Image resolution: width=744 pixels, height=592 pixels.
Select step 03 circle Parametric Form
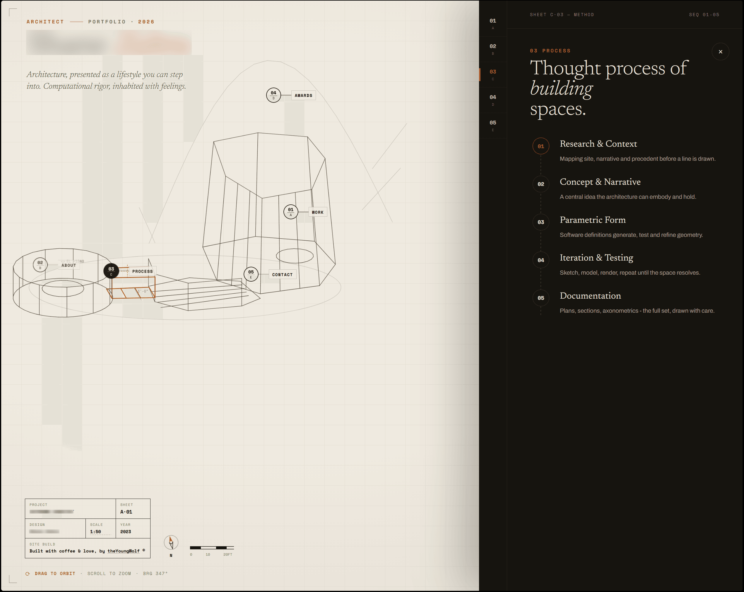pyautogui.click(x=541, y=222)
